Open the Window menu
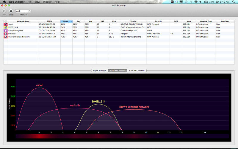Screen dimensions: 238x149 tap(47, 2)
